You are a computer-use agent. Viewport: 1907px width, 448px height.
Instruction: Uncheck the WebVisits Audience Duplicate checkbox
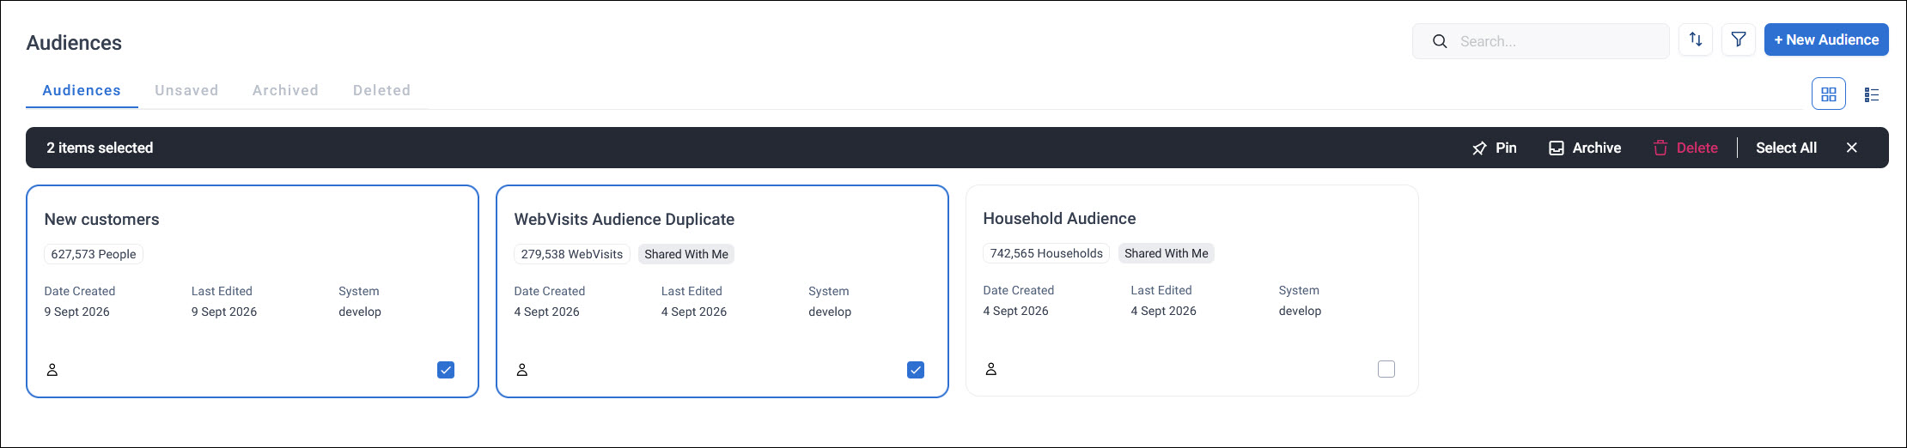pos(916,370)
